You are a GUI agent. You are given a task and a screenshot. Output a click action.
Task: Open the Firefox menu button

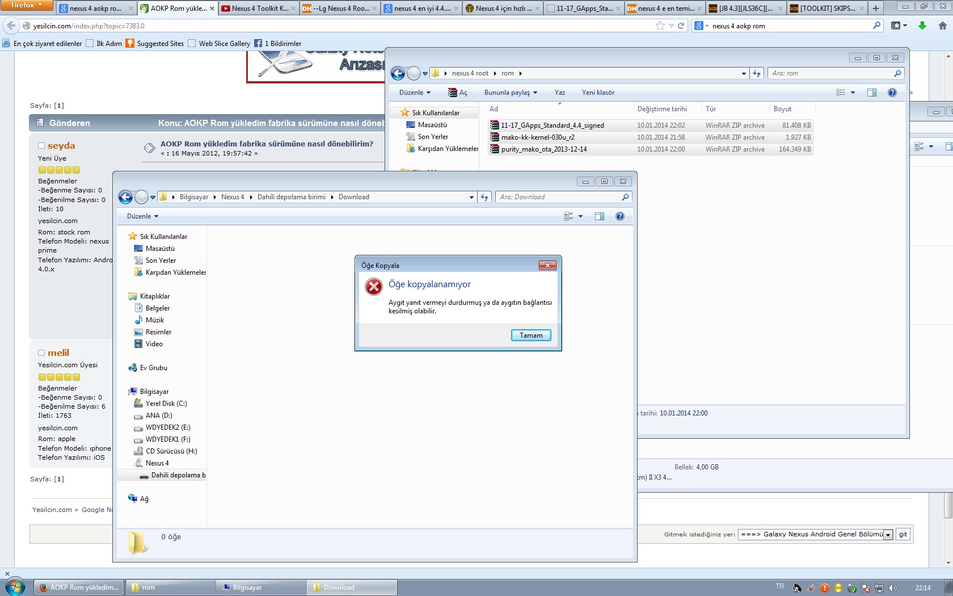point(26,5)
